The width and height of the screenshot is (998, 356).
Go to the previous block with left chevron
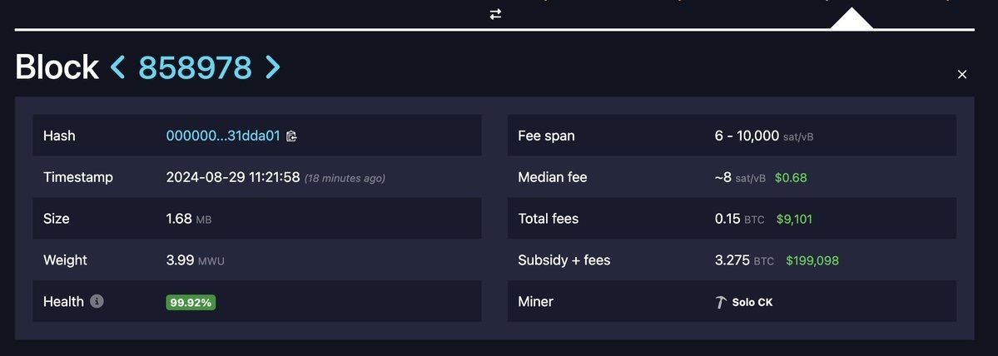coord(118,67)
